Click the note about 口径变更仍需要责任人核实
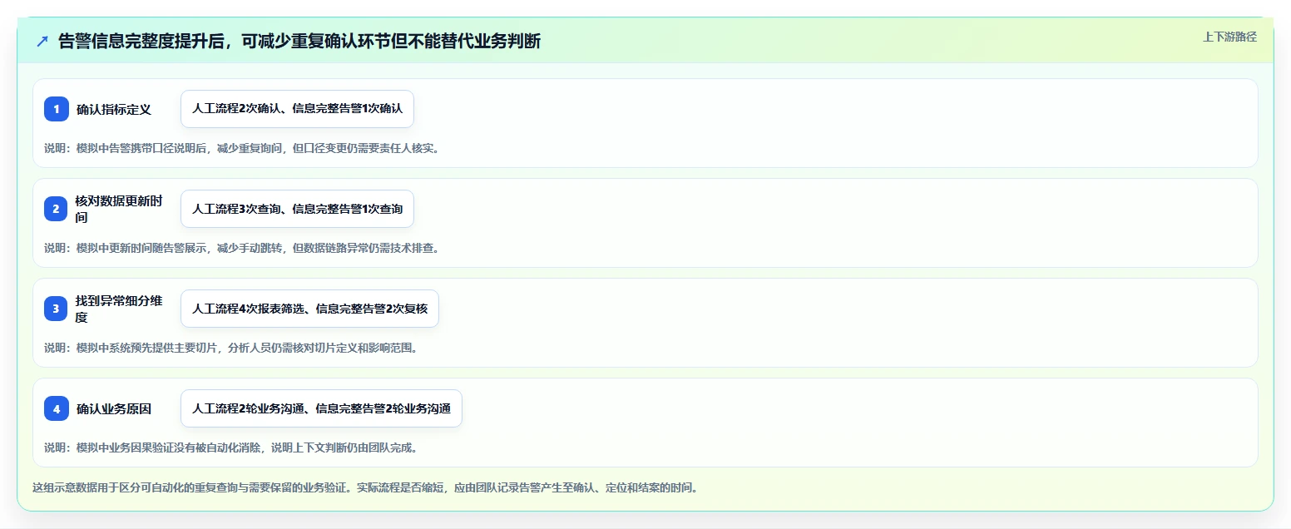 (x=241, y=148)
